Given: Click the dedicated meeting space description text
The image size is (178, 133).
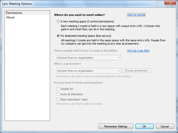Looking at the screenshot, I should (x=113, y=42).
